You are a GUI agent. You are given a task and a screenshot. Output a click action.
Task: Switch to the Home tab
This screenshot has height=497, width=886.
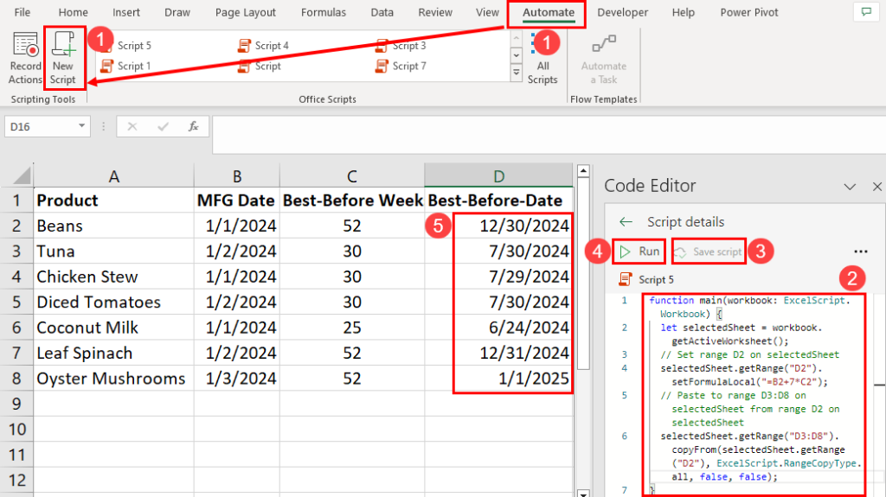[73, 12]
